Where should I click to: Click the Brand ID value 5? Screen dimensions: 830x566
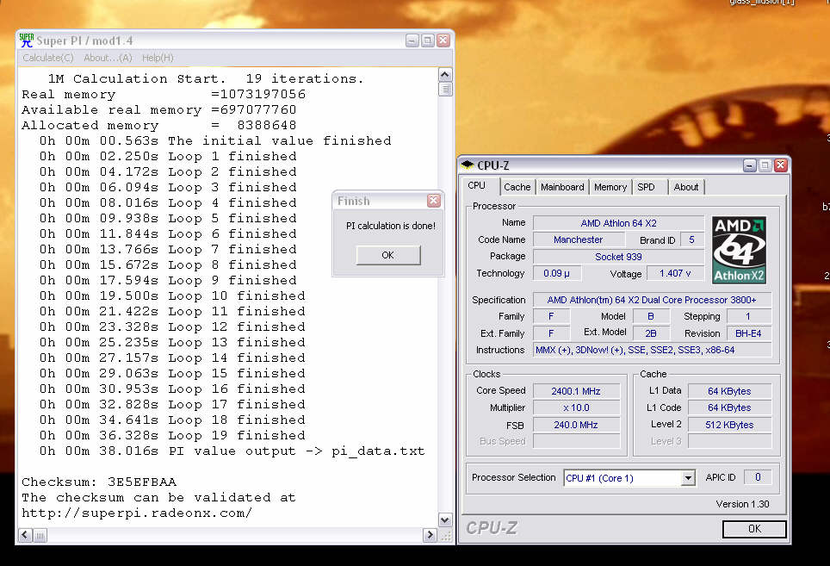pyautogui.click(x=692, y=239)
